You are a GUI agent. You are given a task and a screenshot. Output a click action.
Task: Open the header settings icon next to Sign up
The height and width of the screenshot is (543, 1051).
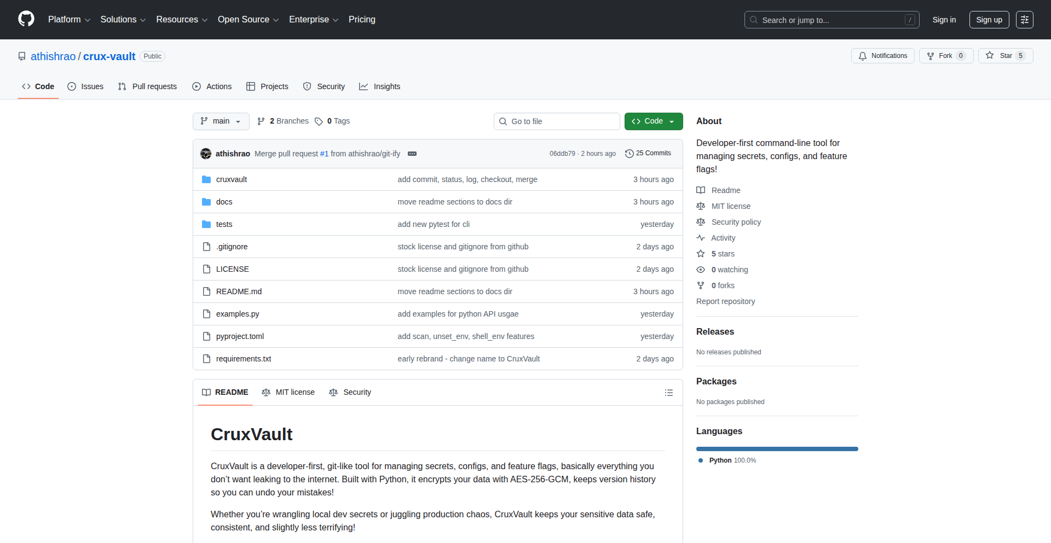click(1025, 20)
